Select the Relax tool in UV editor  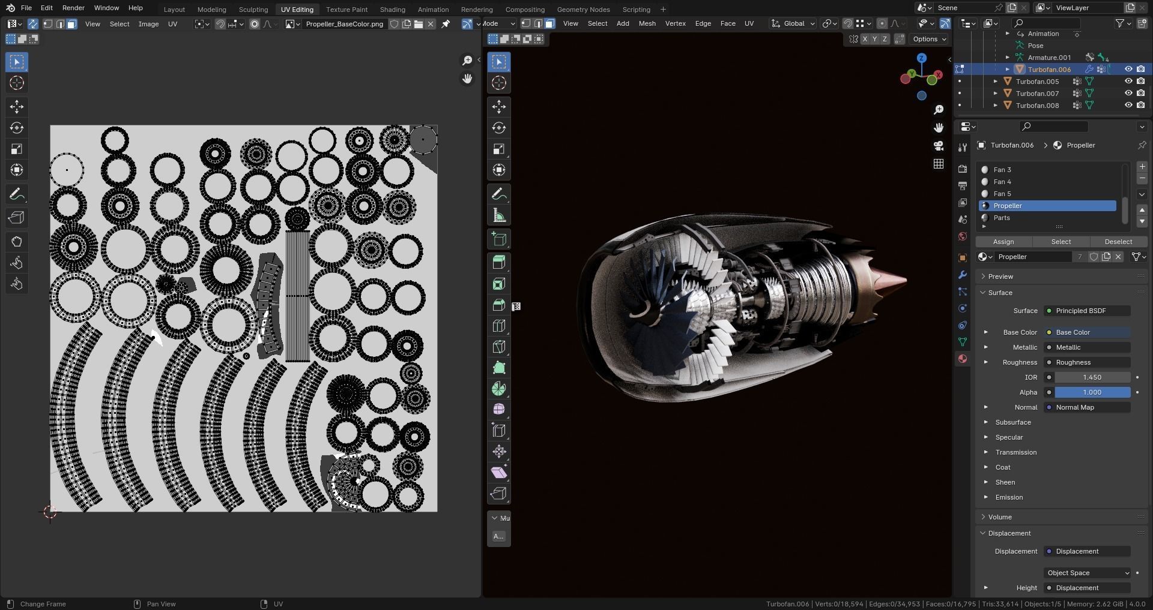point(17,263)
